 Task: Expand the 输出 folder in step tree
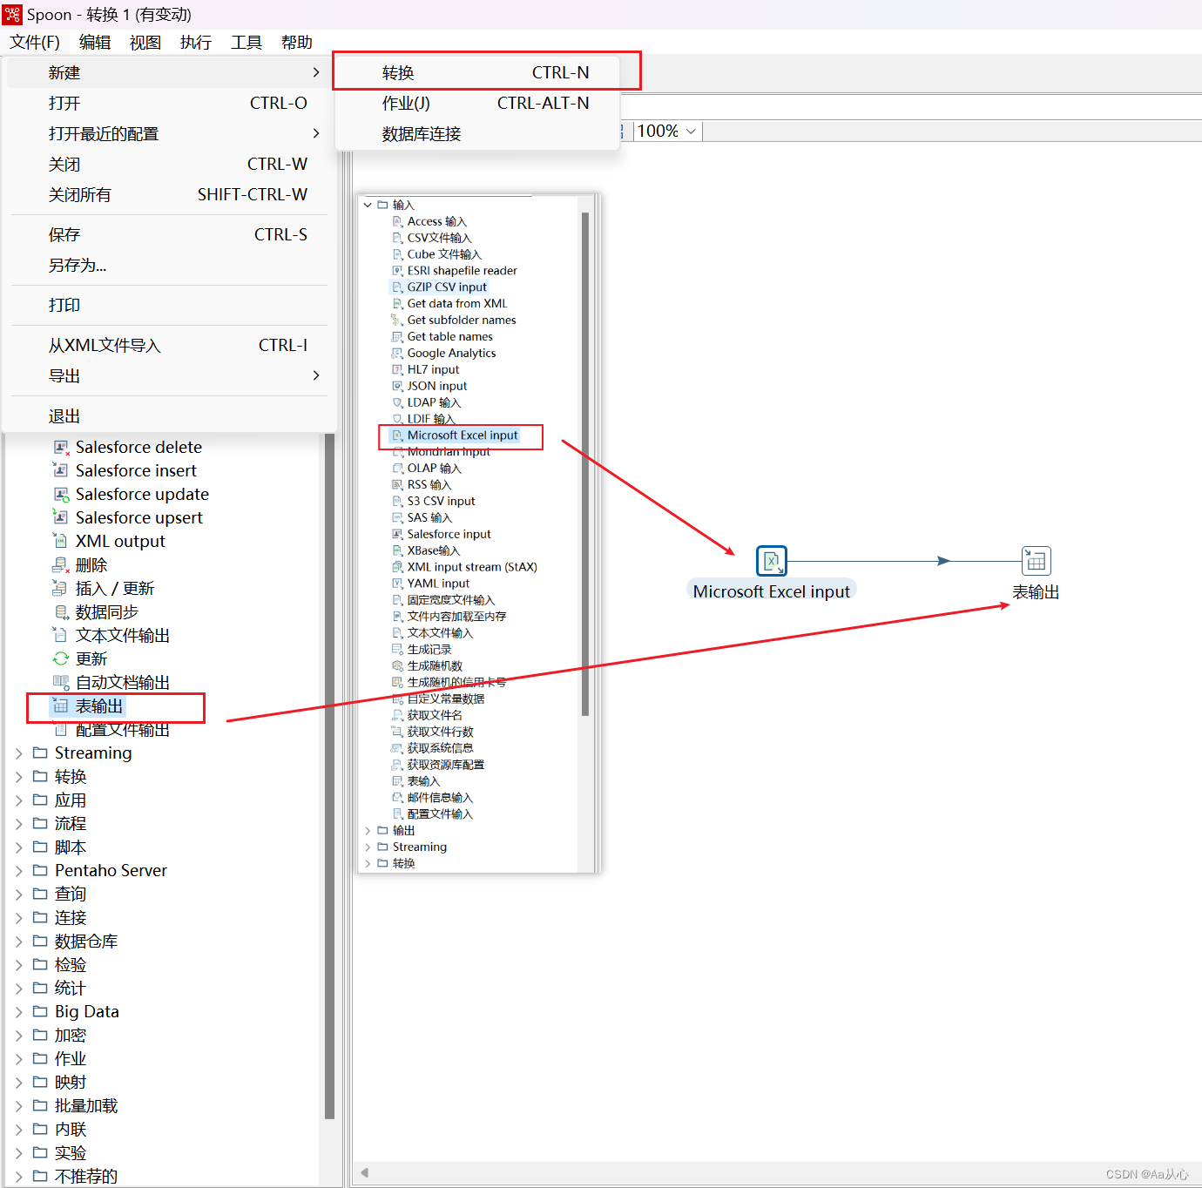368,830
